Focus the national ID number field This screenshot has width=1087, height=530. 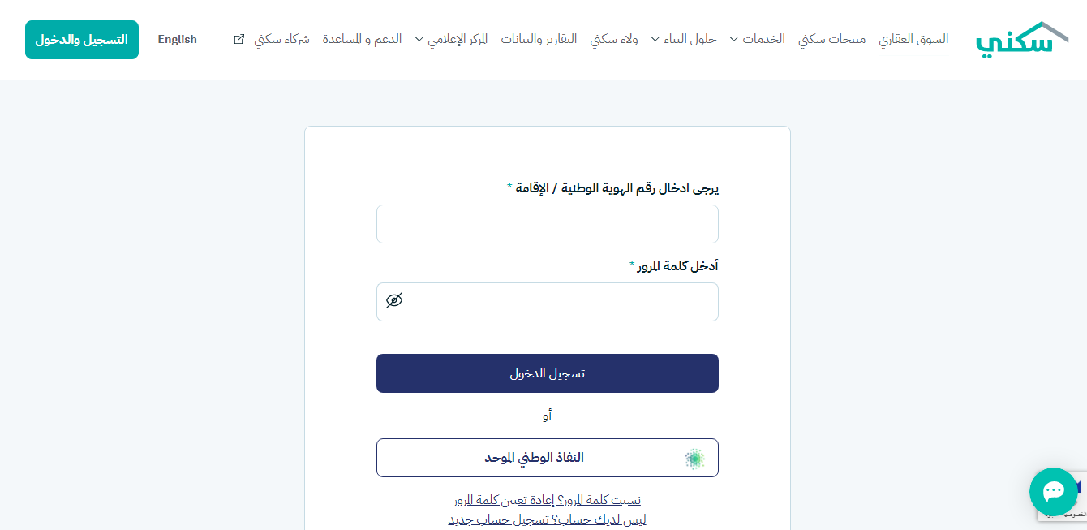pos(548,224)
